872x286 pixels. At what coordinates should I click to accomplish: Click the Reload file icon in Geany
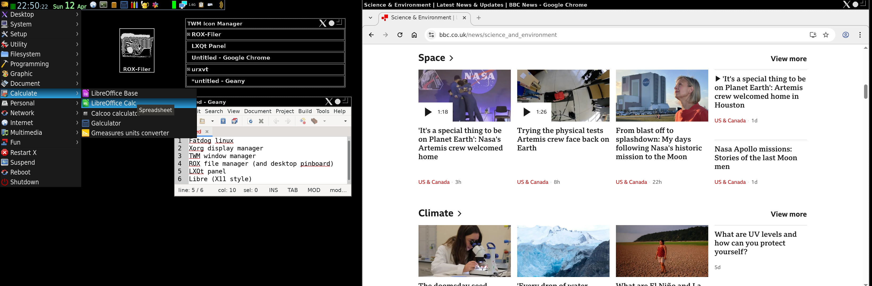[x=250, y=121]
